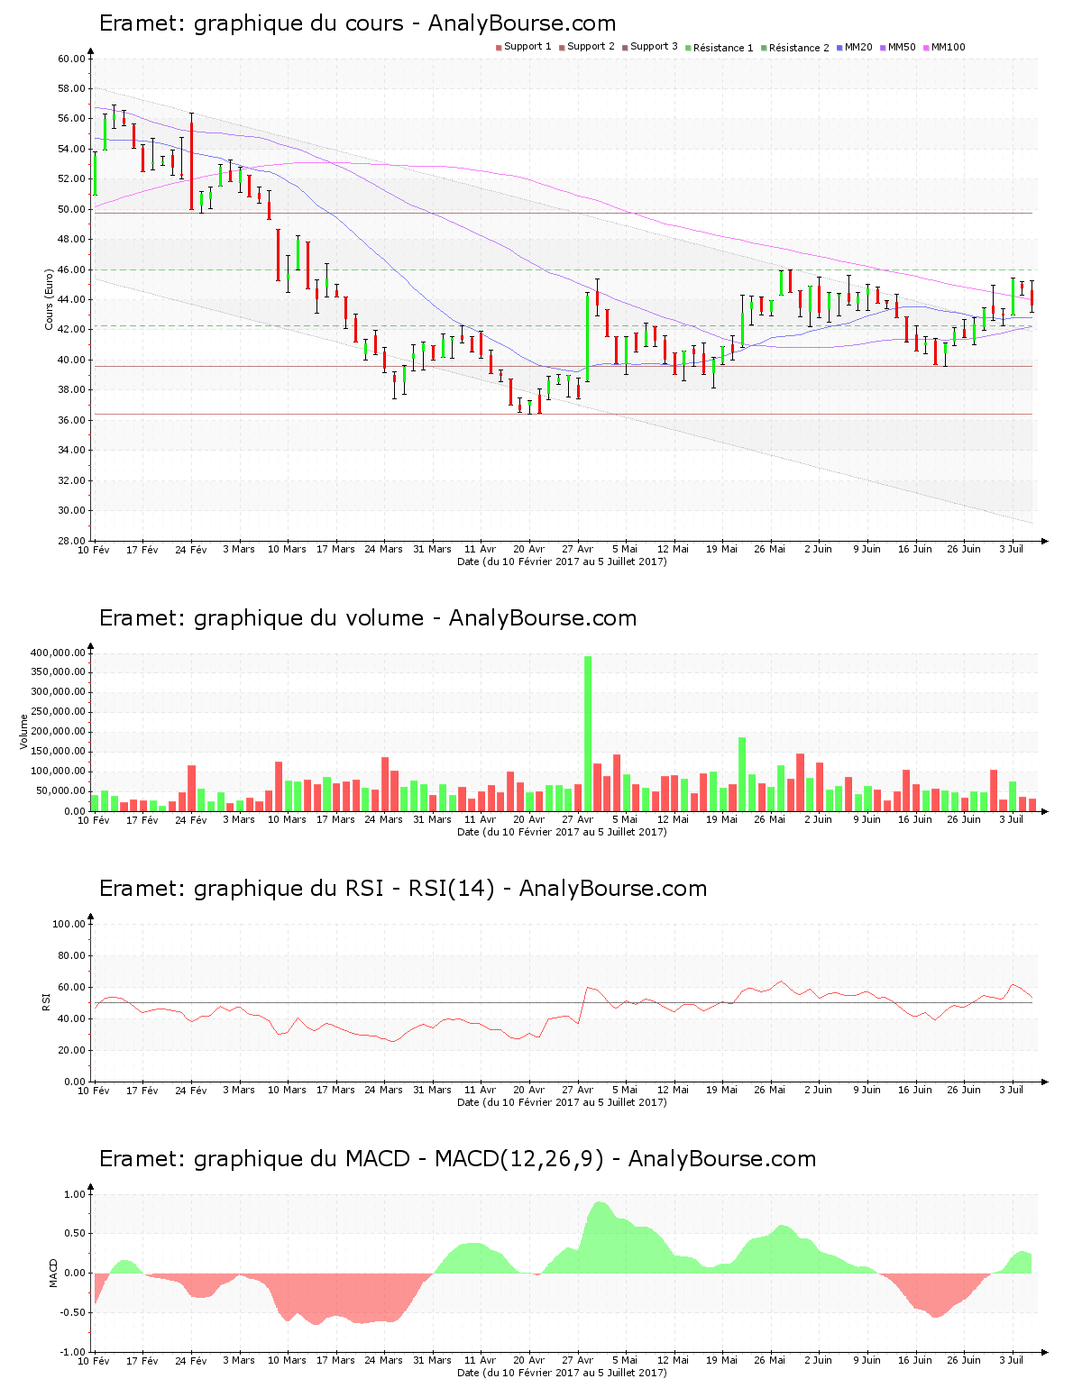This screenshot has height=1397, width=1082.
Task: Click the 58.00 price axis label
Action: (x=71, y=88)
